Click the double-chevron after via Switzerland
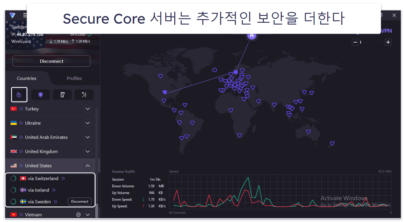The height and width of the screenshot is (222, 404). point(63,179)
